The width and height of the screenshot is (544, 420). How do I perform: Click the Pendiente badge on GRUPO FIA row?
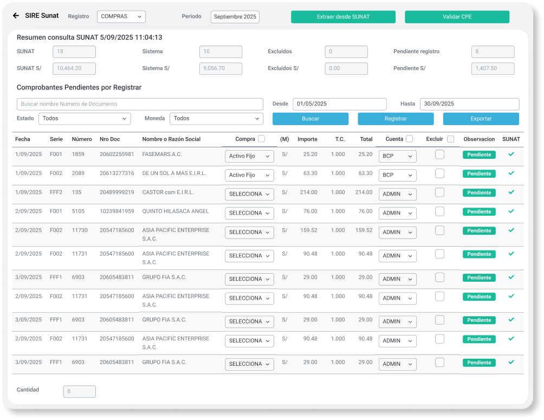tap(478, 277)
